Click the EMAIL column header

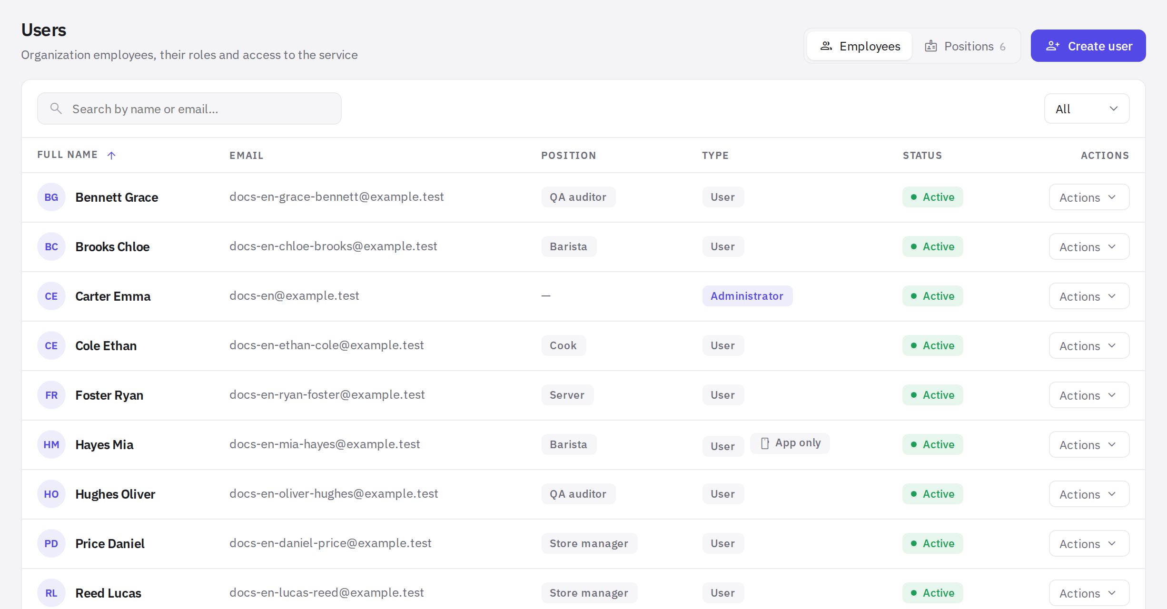pos(247,155)
